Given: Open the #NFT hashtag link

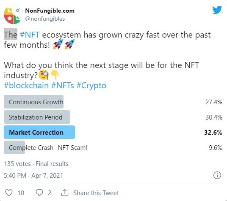Looking at the screenshot, I should point(30,35).
